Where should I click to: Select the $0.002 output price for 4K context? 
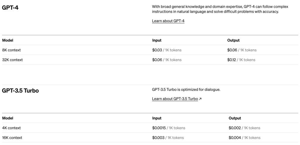235,128
